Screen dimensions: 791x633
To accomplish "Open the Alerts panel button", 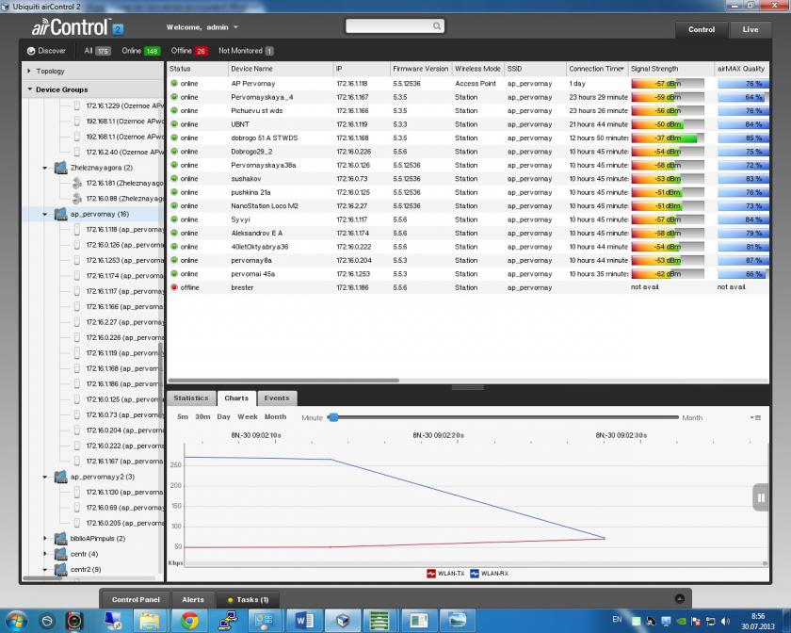I will pos(192,599).
